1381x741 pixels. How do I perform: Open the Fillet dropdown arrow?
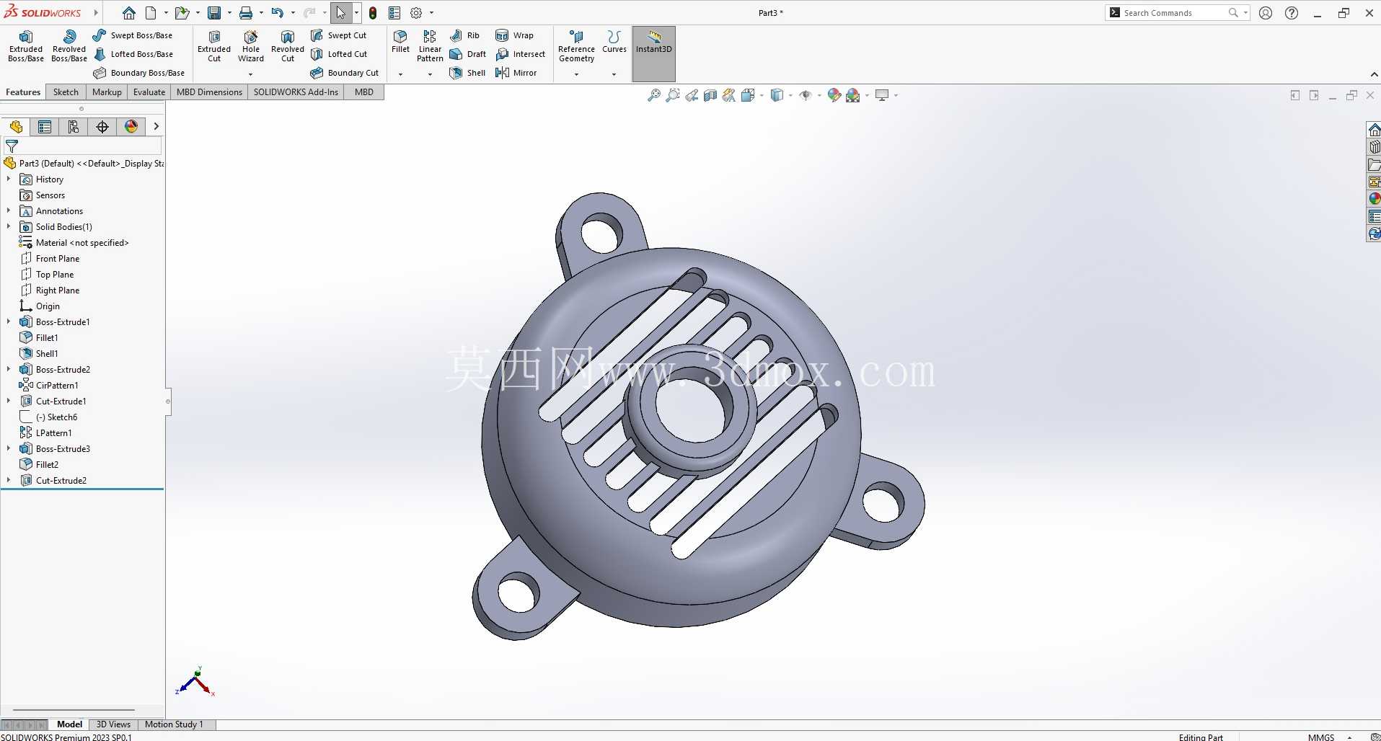tap(400, 74)
